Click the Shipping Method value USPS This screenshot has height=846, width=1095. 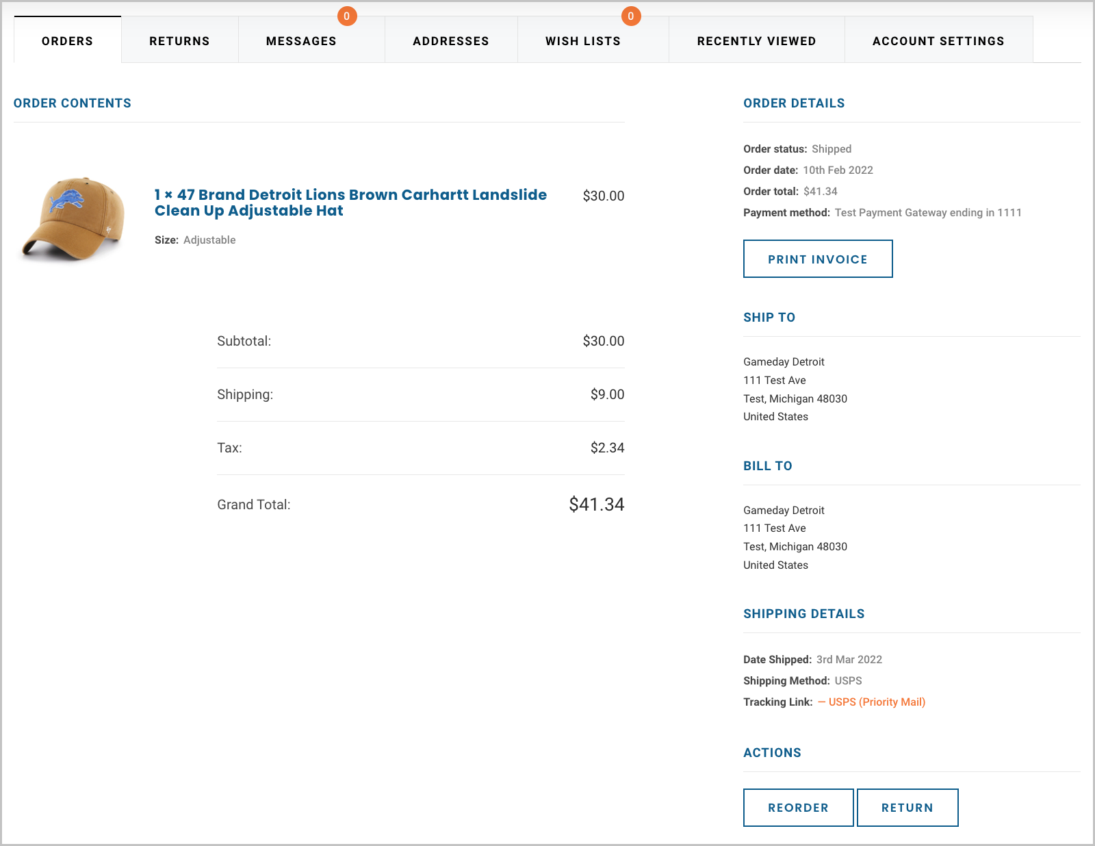849,680
